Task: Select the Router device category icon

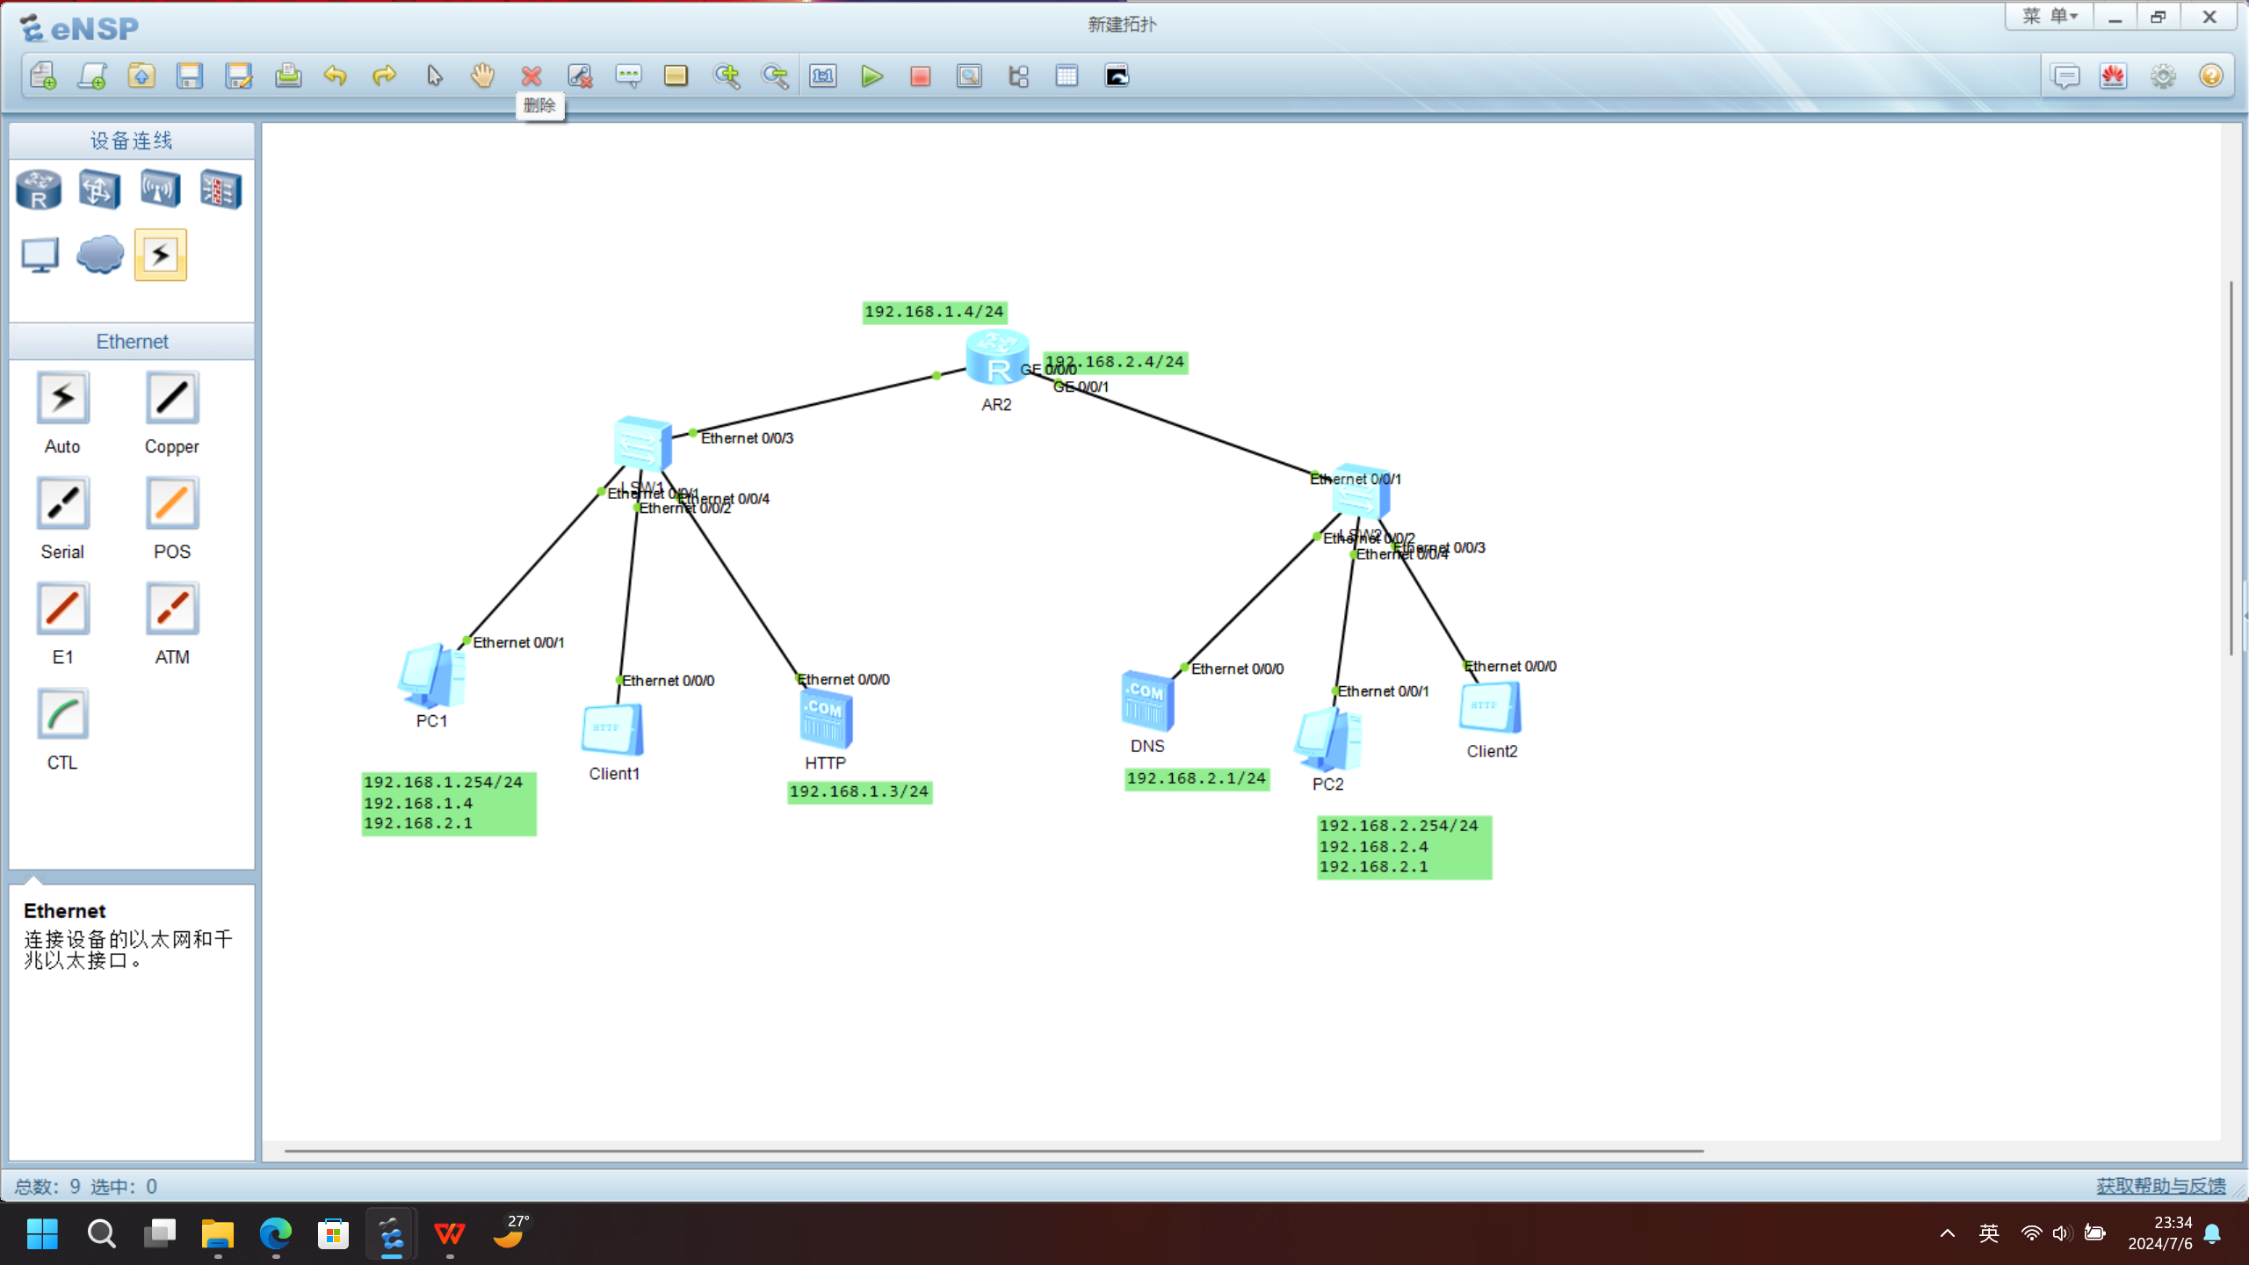Action: [x=39, y=190]
